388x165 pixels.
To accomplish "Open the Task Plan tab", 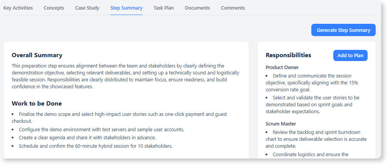I will click(x=163, y=8).
